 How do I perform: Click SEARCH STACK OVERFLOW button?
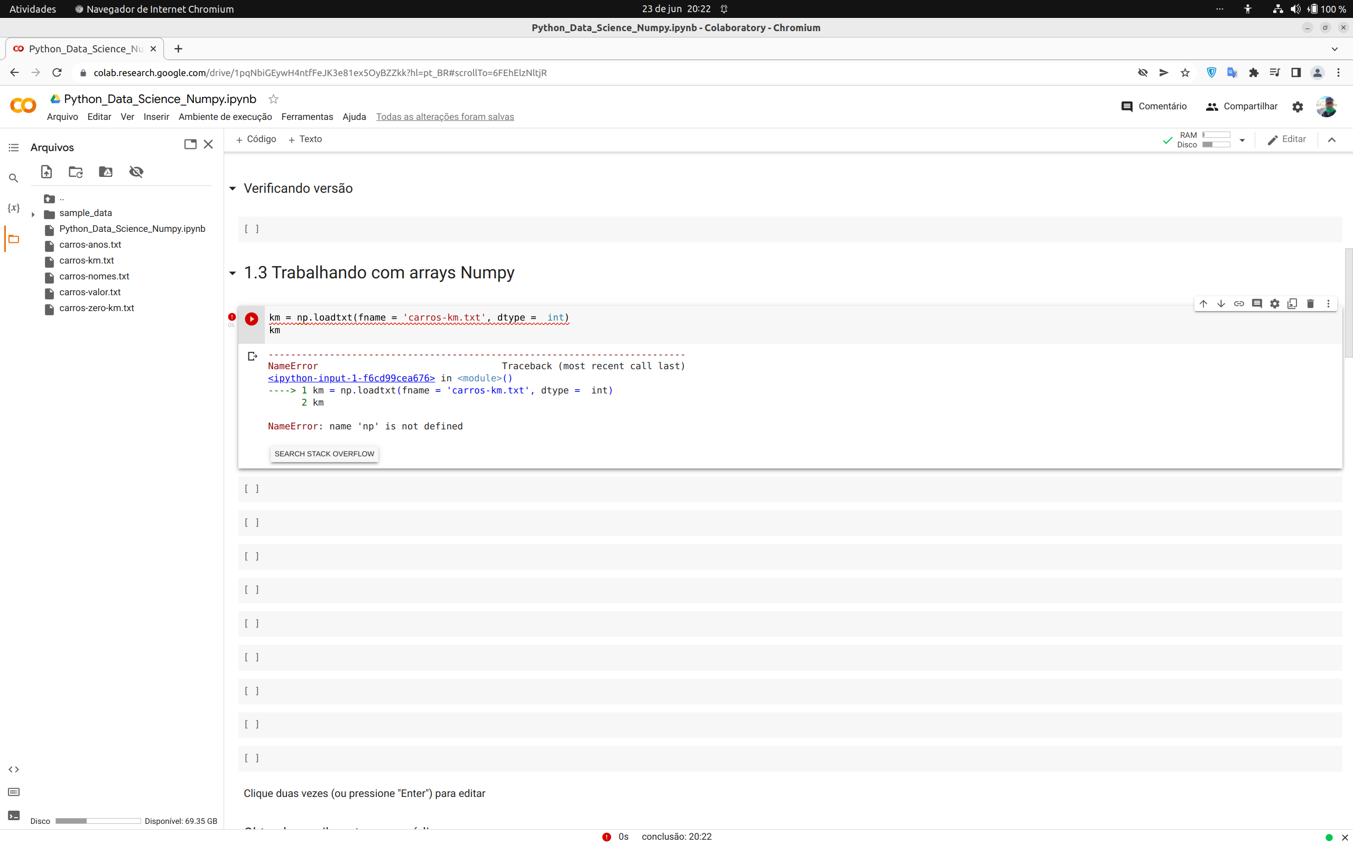coord(325,454)
